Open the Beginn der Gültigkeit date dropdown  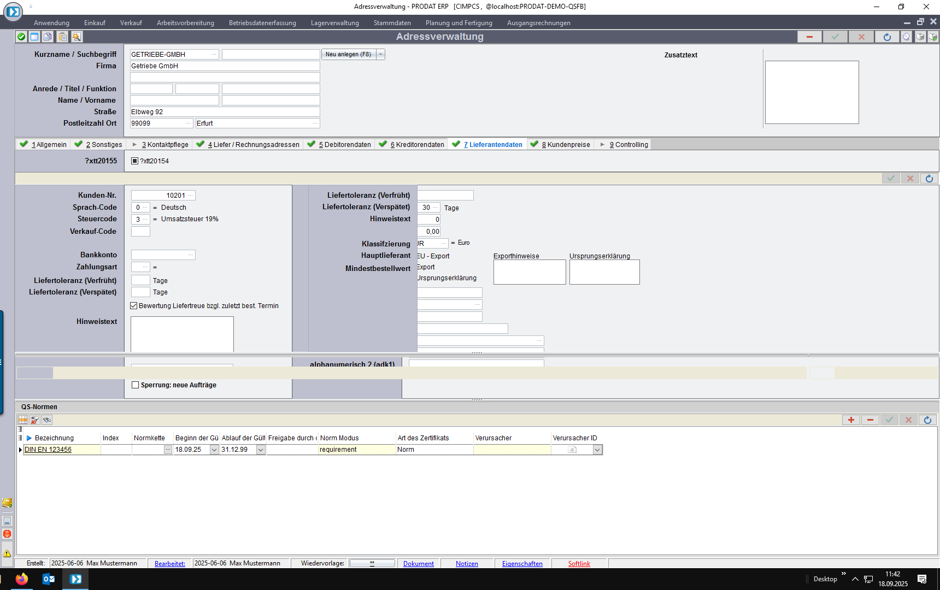click(214, 450)
